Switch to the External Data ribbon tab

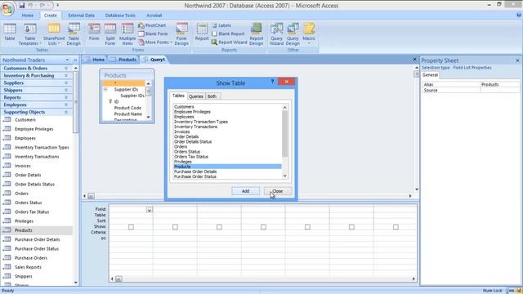[81, 16]
